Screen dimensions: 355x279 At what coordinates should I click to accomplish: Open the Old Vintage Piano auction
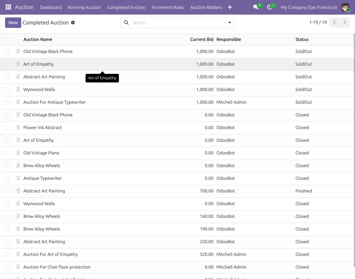pyautogui.click(x=41, y=153)
